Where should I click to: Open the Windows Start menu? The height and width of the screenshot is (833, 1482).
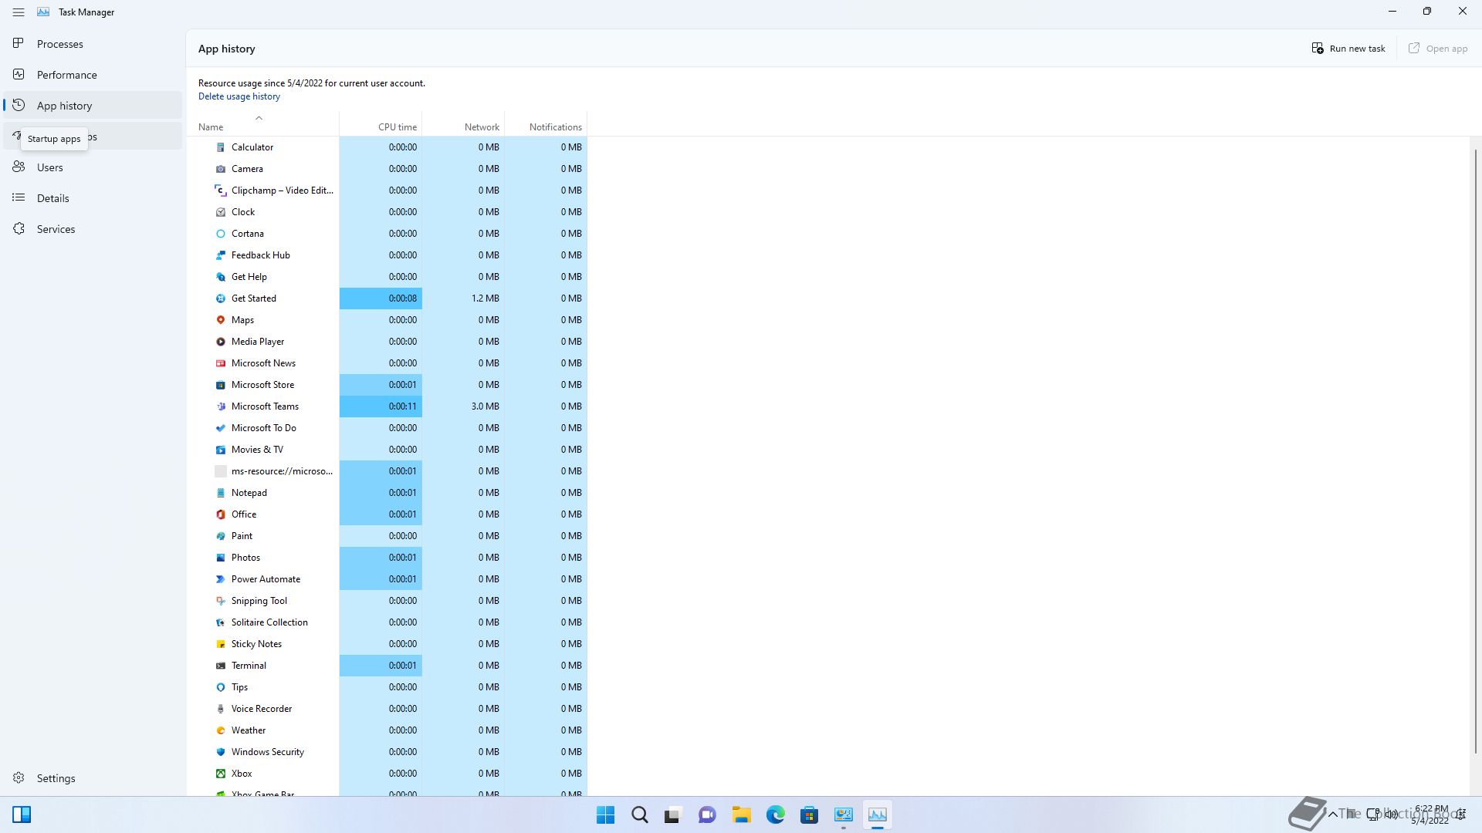click(606, 814)
